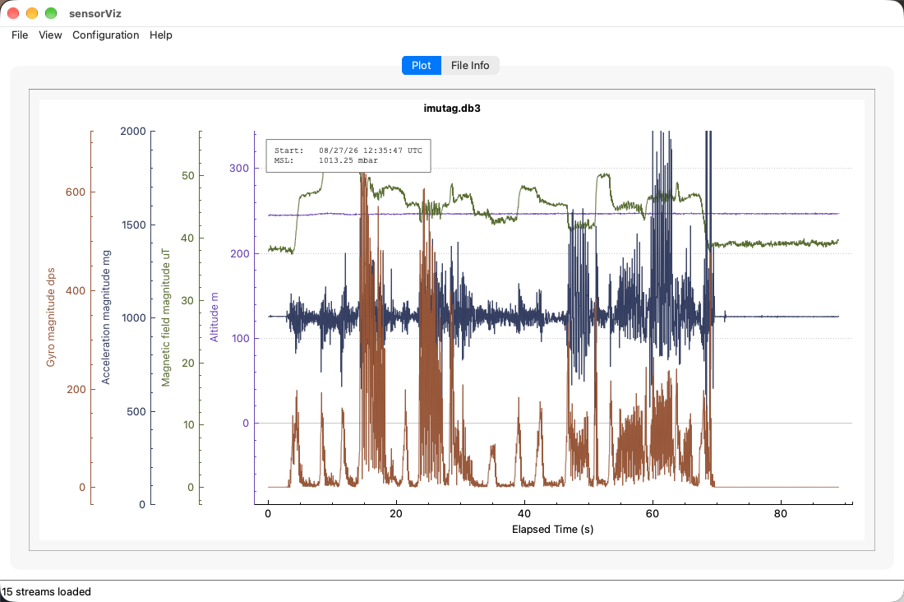Click the 300 tick on the altitude axis
This screenshot has height=602, width=904.
tap(239, 168)
